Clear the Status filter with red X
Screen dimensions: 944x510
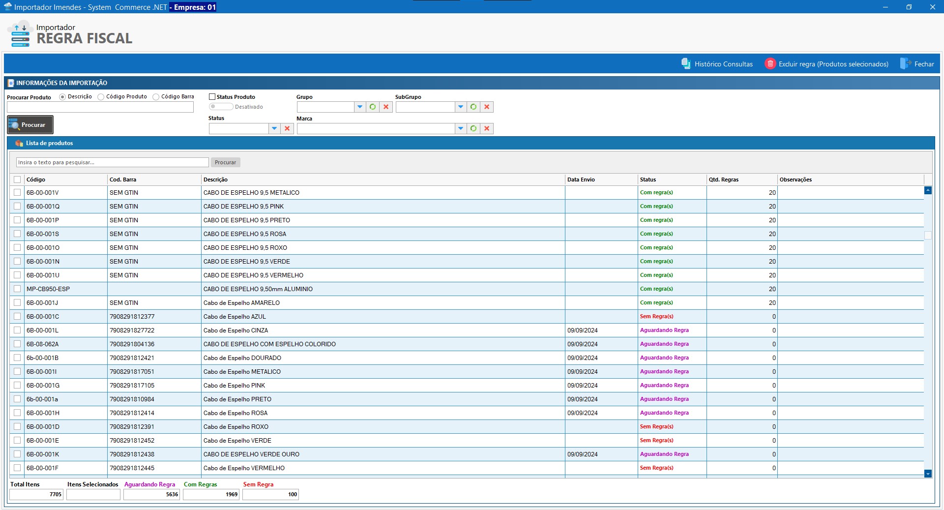(x=287, y=128)
